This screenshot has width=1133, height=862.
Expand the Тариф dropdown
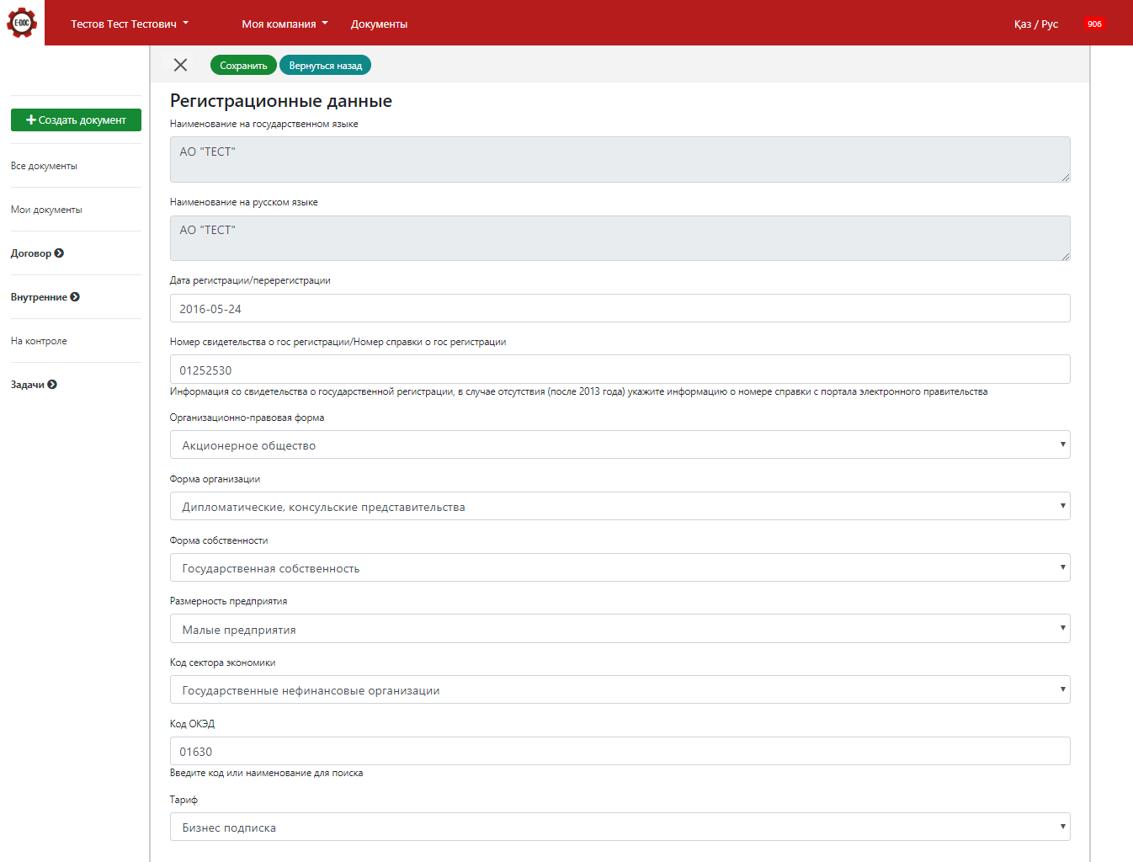point(620,827)
